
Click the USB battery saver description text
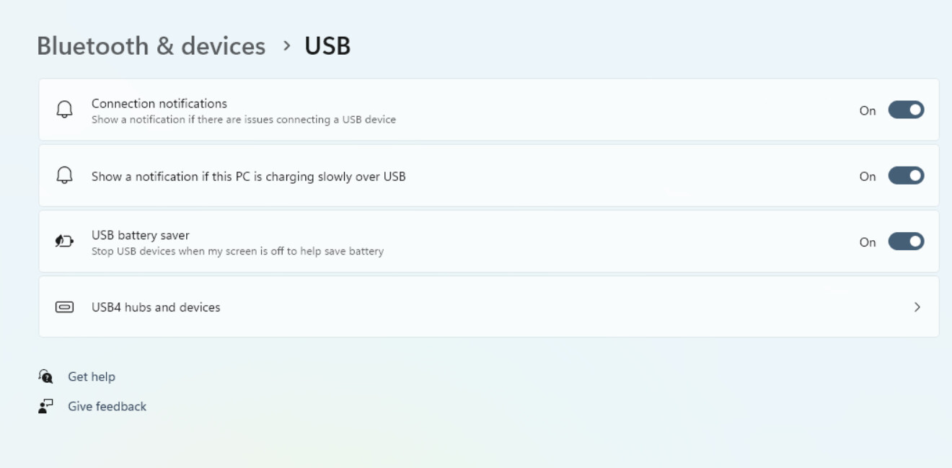pyautogui.click(x=237, y=252)
